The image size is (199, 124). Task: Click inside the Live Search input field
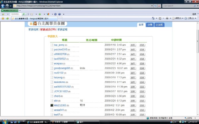tap(178, 6)
